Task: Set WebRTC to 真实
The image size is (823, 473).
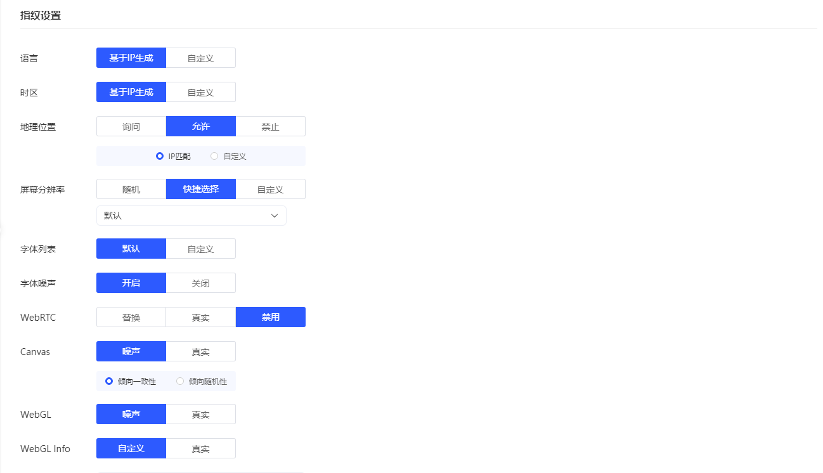Action: coord(201,316)
